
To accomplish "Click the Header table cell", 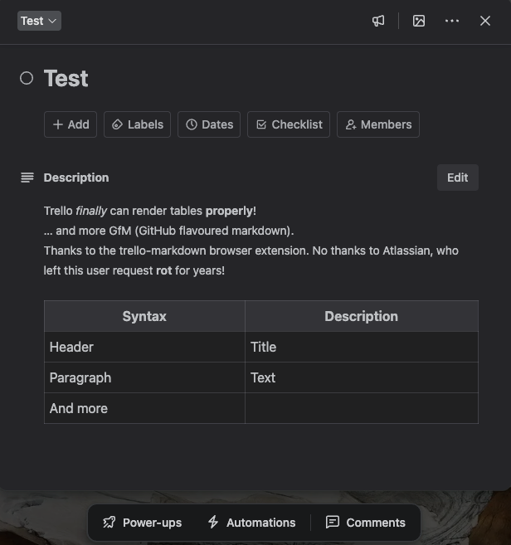I will tap(144, 347).
